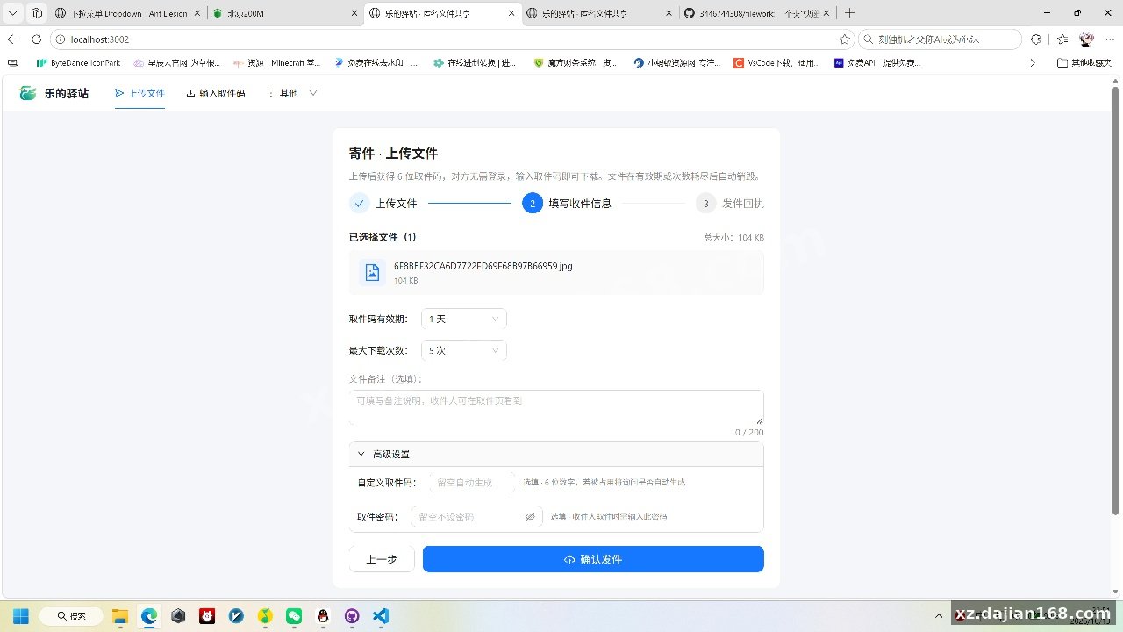Viewport: 1123px width, 632px height.
Task: Click the 确认发件 submit button
Action: tap(593, 559)
